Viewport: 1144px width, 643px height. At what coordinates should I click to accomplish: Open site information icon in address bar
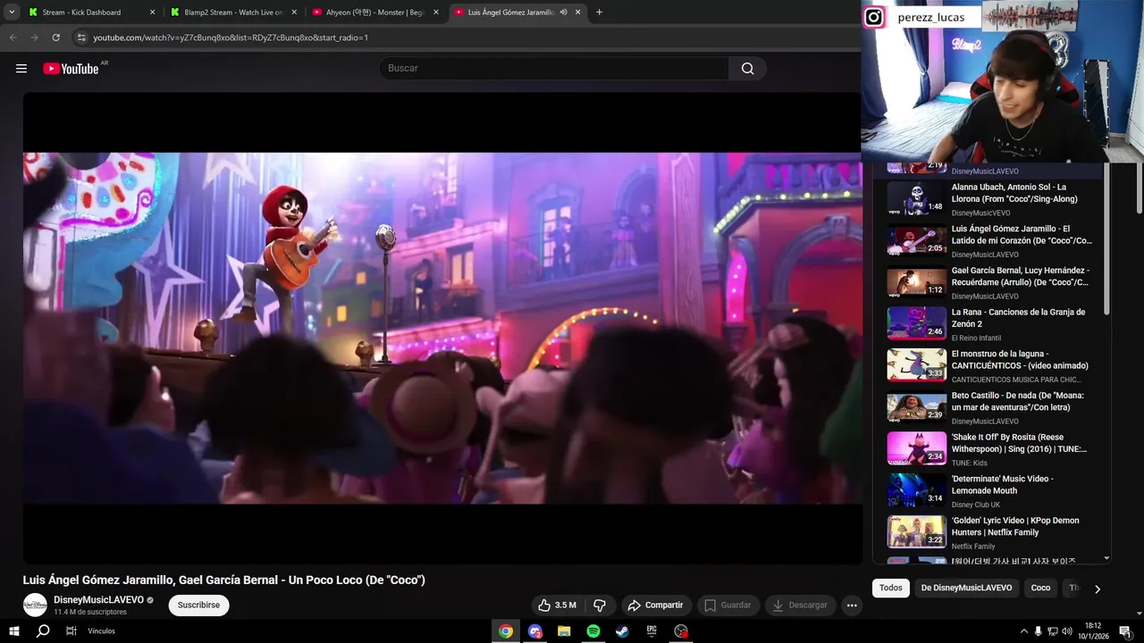pos(81,38)
